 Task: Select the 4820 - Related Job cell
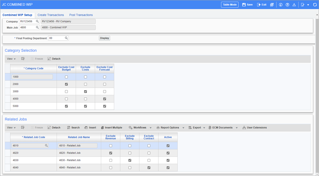(x=79, y=153)
